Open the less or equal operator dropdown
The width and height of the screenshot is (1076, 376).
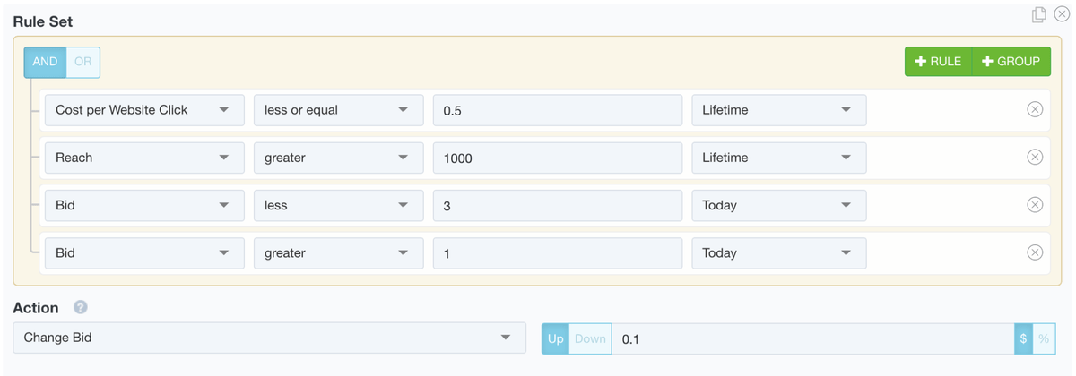(x=339, y=109)
